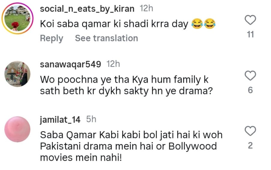Click the 12h timestamp beside social_n_eats_by_kiran

point(147,9)
